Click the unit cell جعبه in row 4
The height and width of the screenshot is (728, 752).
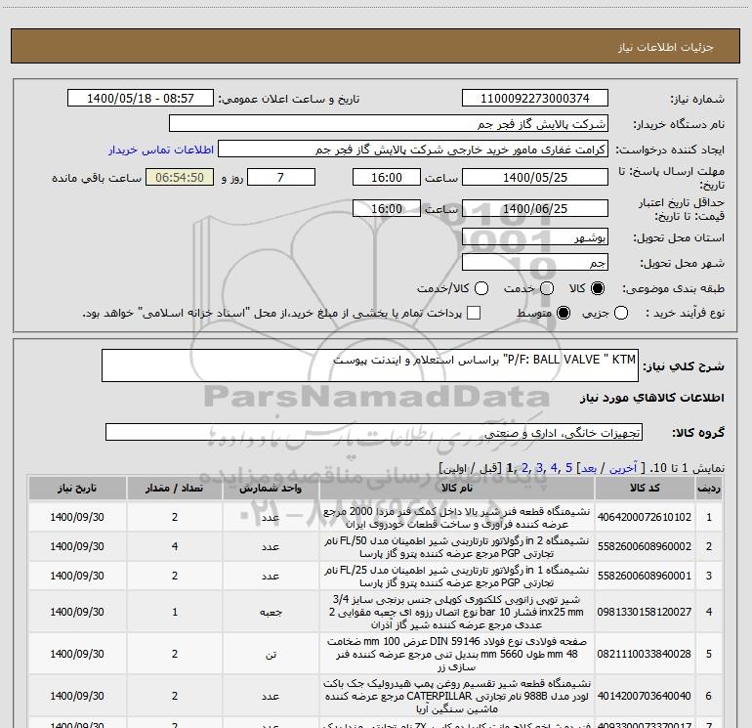tap(271, 612)
